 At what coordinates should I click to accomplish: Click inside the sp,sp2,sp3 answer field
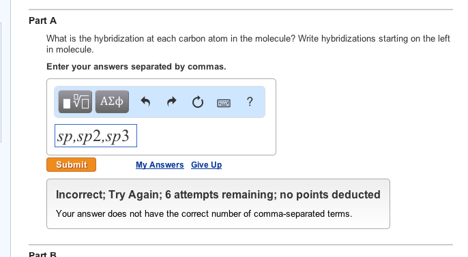(x=96, y=136)
